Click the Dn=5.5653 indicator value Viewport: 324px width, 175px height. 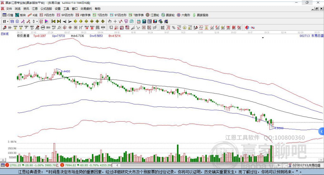(x=96, y=36)
